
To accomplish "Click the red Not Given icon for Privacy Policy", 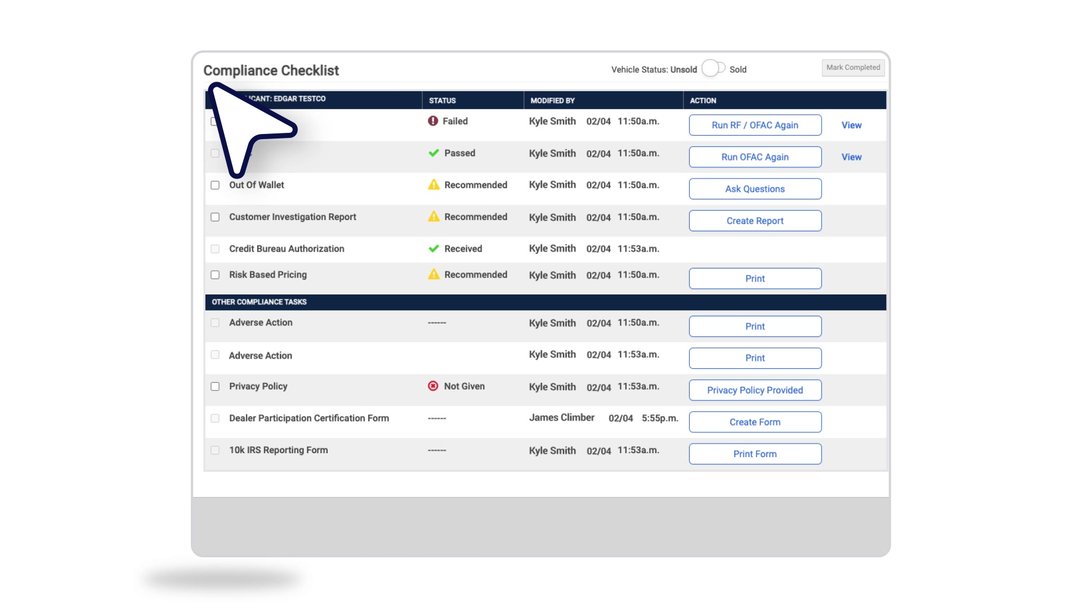I will (x=432, y=386).
